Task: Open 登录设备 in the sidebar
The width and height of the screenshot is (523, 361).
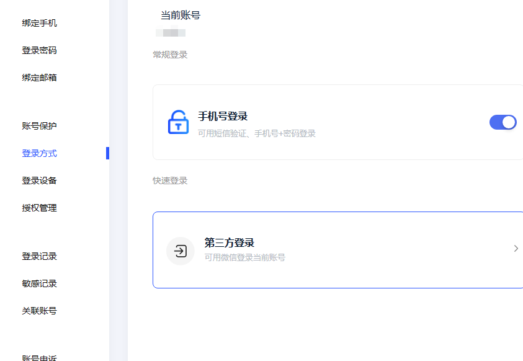Action: pyautogui.click(x=39, y=180)
